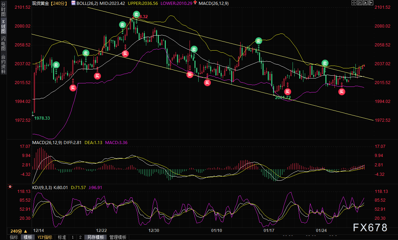Click the shrink chart axis icon
The height and width of the screenshot is (240, 398).
pos(359,3)
